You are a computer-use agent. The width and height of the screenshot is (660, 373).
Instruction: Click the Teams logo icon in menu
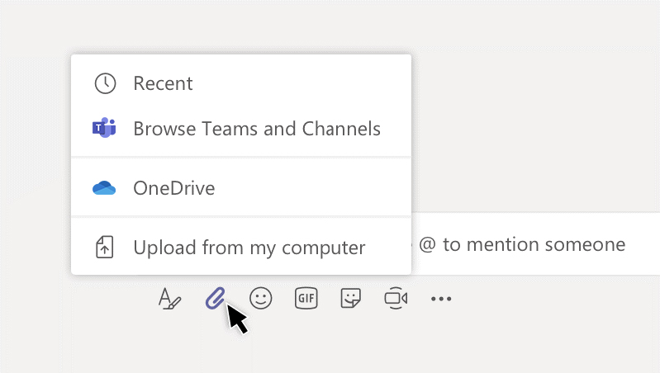tap(104, 128)
